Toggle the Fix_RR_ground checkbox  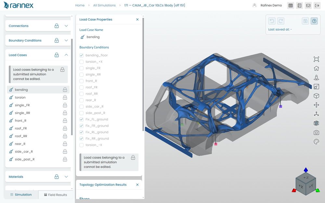(82, 138)
